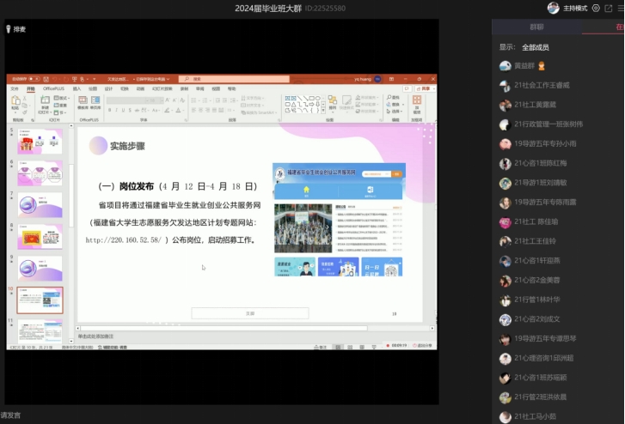Click the host avatar beside 主持模式

[553, 8]
